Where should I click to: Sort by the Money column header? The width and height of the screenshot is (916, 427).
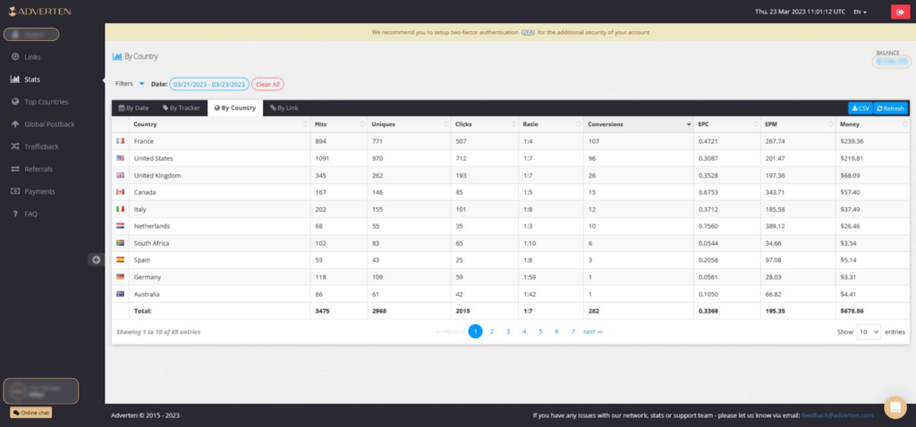[873, 124]
